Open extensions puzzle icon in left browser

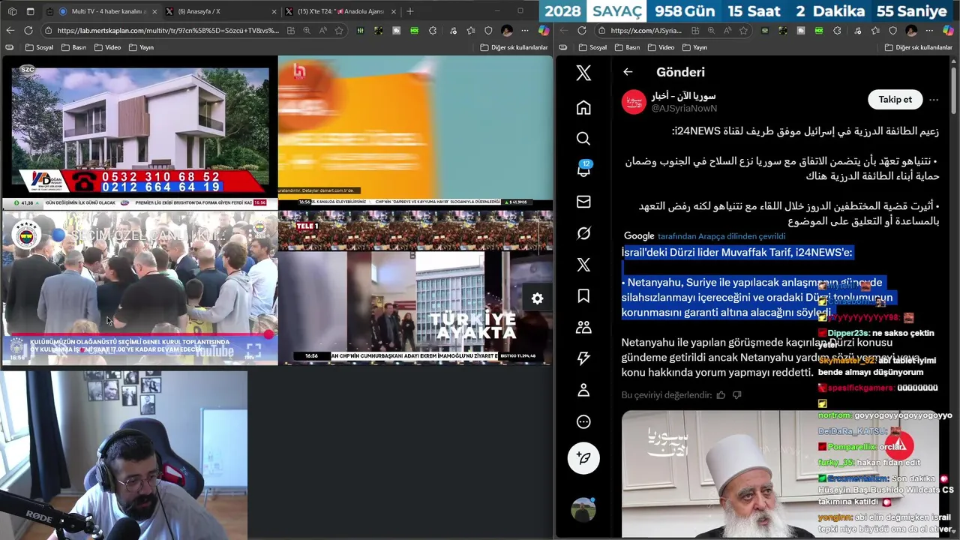click(433, 31)
